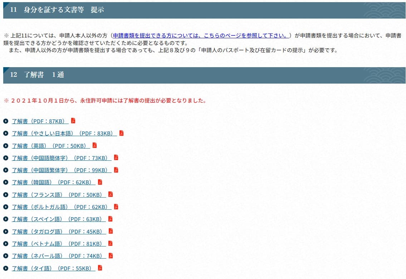Click PDF icon beside タガログ語 version

click(111, 231)
